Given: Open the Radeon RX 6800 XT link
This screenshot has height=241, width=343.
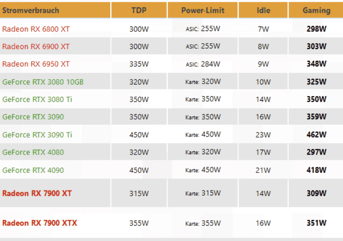Looking at the screenshot, I should click(x=36, y=29).
